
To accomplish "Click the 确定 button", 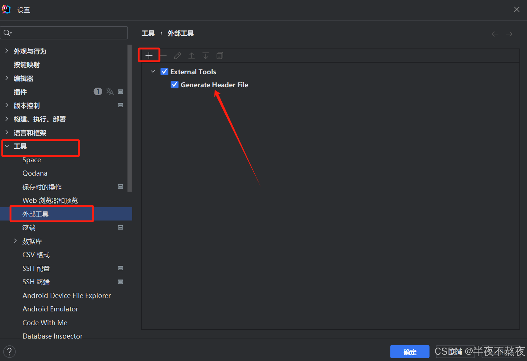I will (x=410, y=351).
